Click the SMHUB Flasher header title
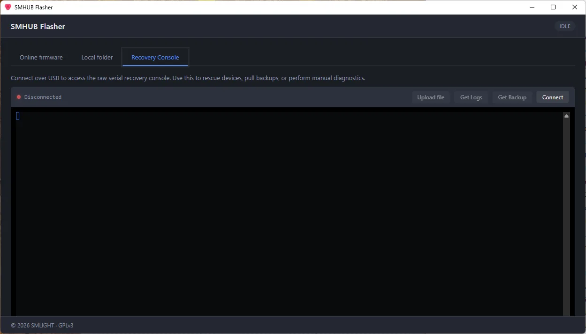 click(38, 27)
